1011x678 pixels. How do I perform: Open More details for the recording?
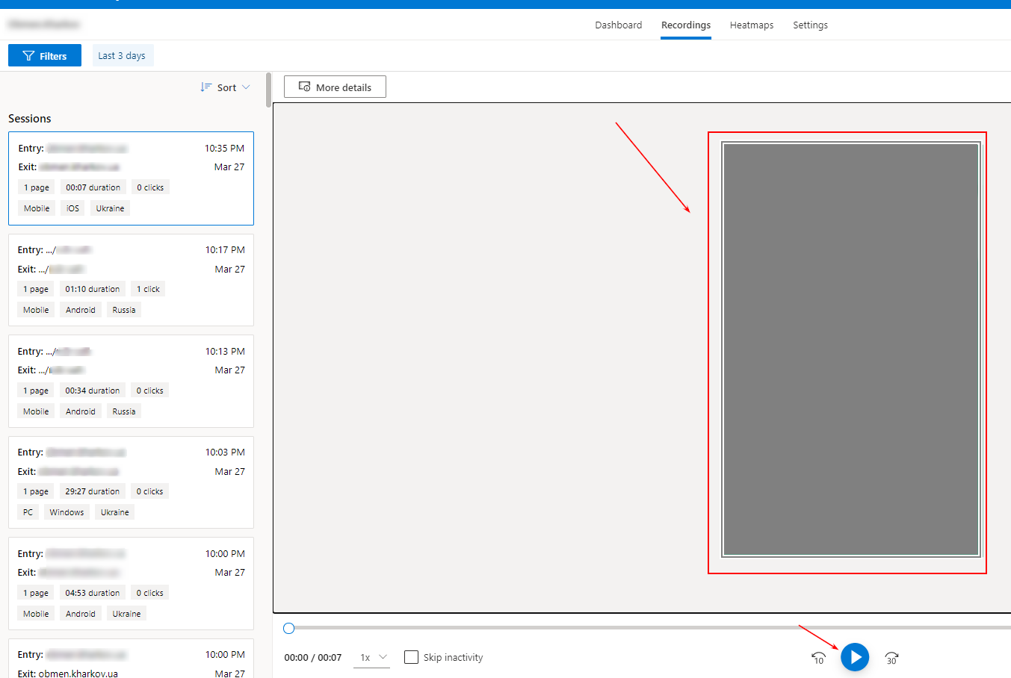click(x=335, y=87)
